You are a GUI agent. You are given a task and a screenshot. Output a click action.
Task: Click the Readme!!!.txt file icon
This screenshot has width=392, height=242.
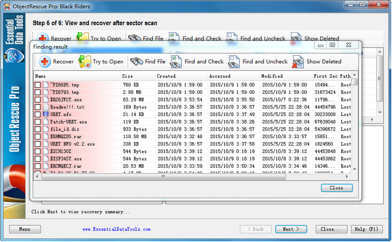click(x=46, y=107)
